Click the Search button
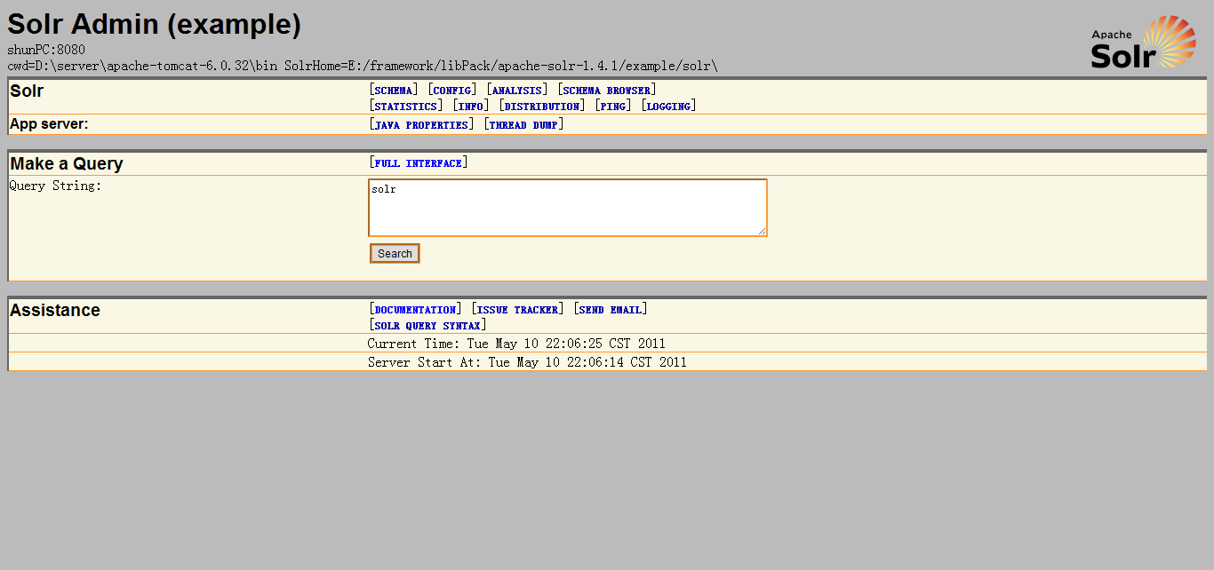 point(395,254)
